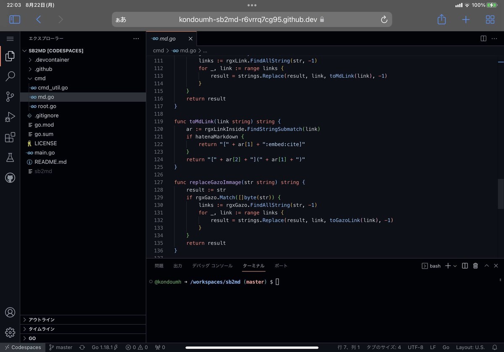Expand the アウトライン section
Screen dimensions: 504x352
pos(83,320)
